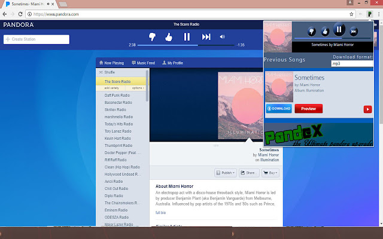383x239 pixels.
Task: Click the Pandora logo
Action: [x=19, y=24]
